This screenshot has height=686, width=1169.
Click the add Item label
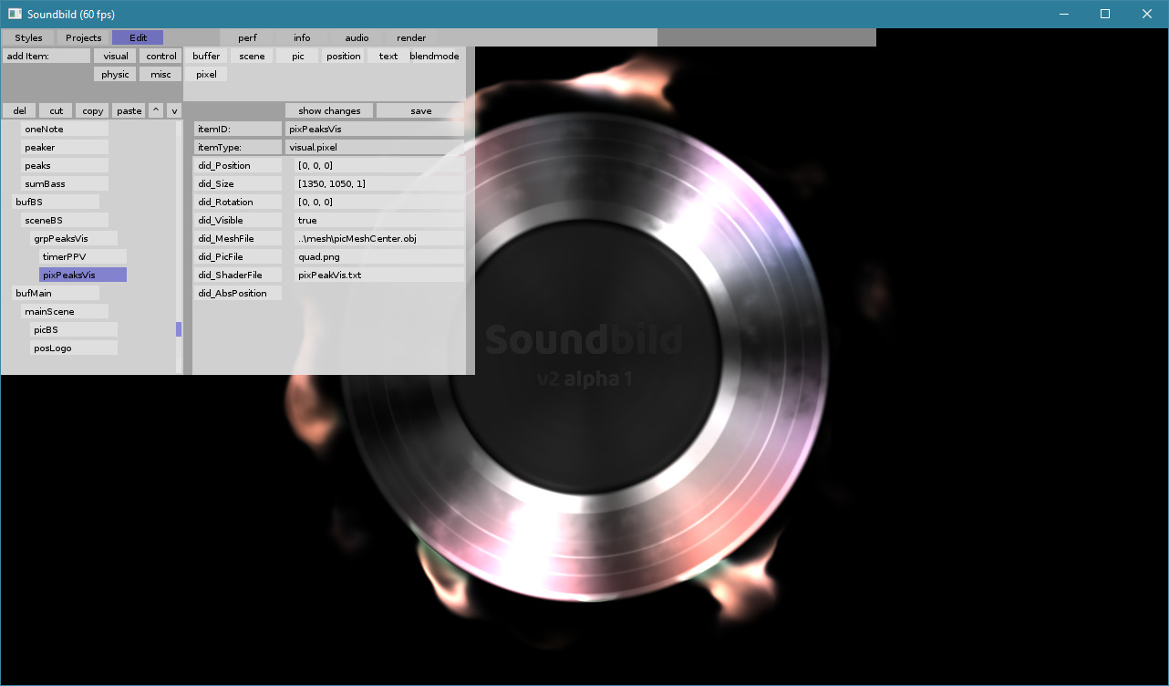click(47, 56)
